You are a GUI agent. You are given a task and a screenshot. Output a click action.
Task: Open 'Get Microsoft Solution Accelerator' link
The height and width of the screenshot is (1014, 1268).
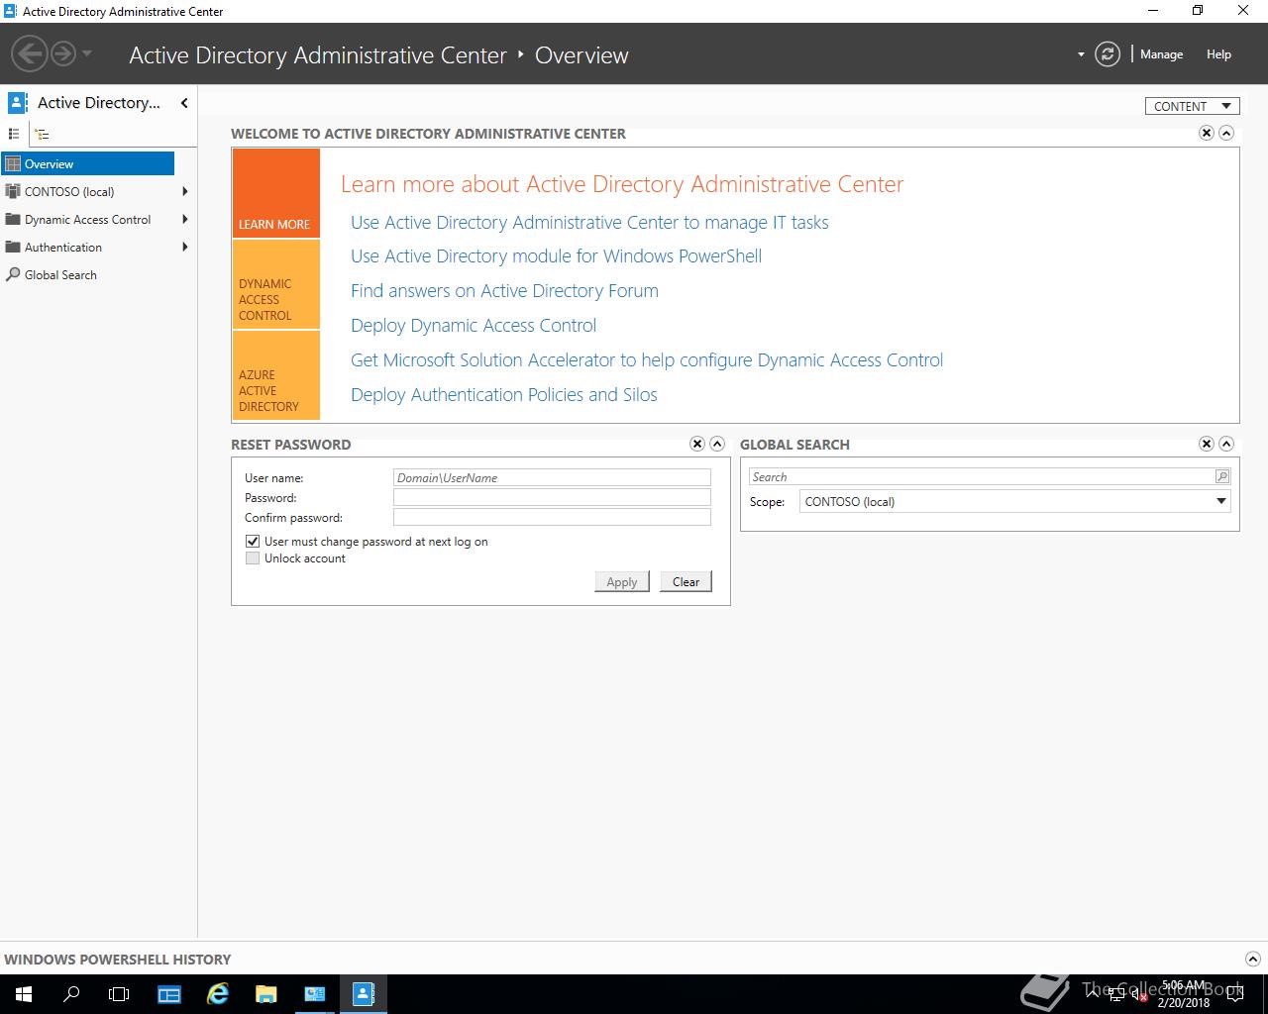(x=647, y=360)
